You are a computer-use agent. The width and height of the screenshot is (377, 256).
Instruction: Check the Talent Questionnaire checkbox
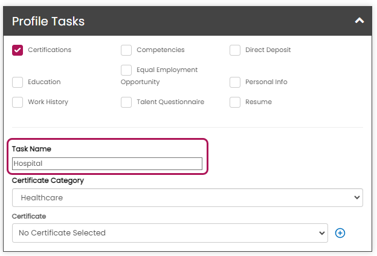click(126, 102)
